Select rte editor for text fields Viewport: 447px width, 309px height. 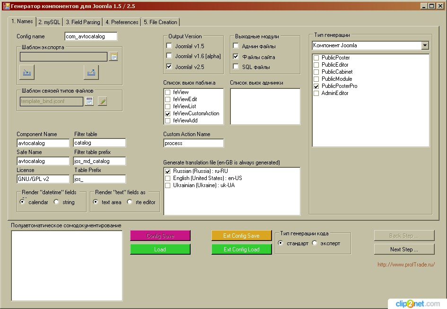pos(130,202)
